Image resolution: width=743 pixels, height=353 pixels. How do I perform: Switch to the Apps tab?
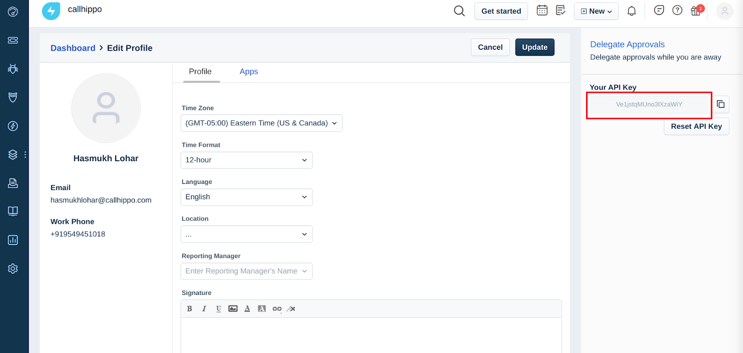(x=249, y=72)
